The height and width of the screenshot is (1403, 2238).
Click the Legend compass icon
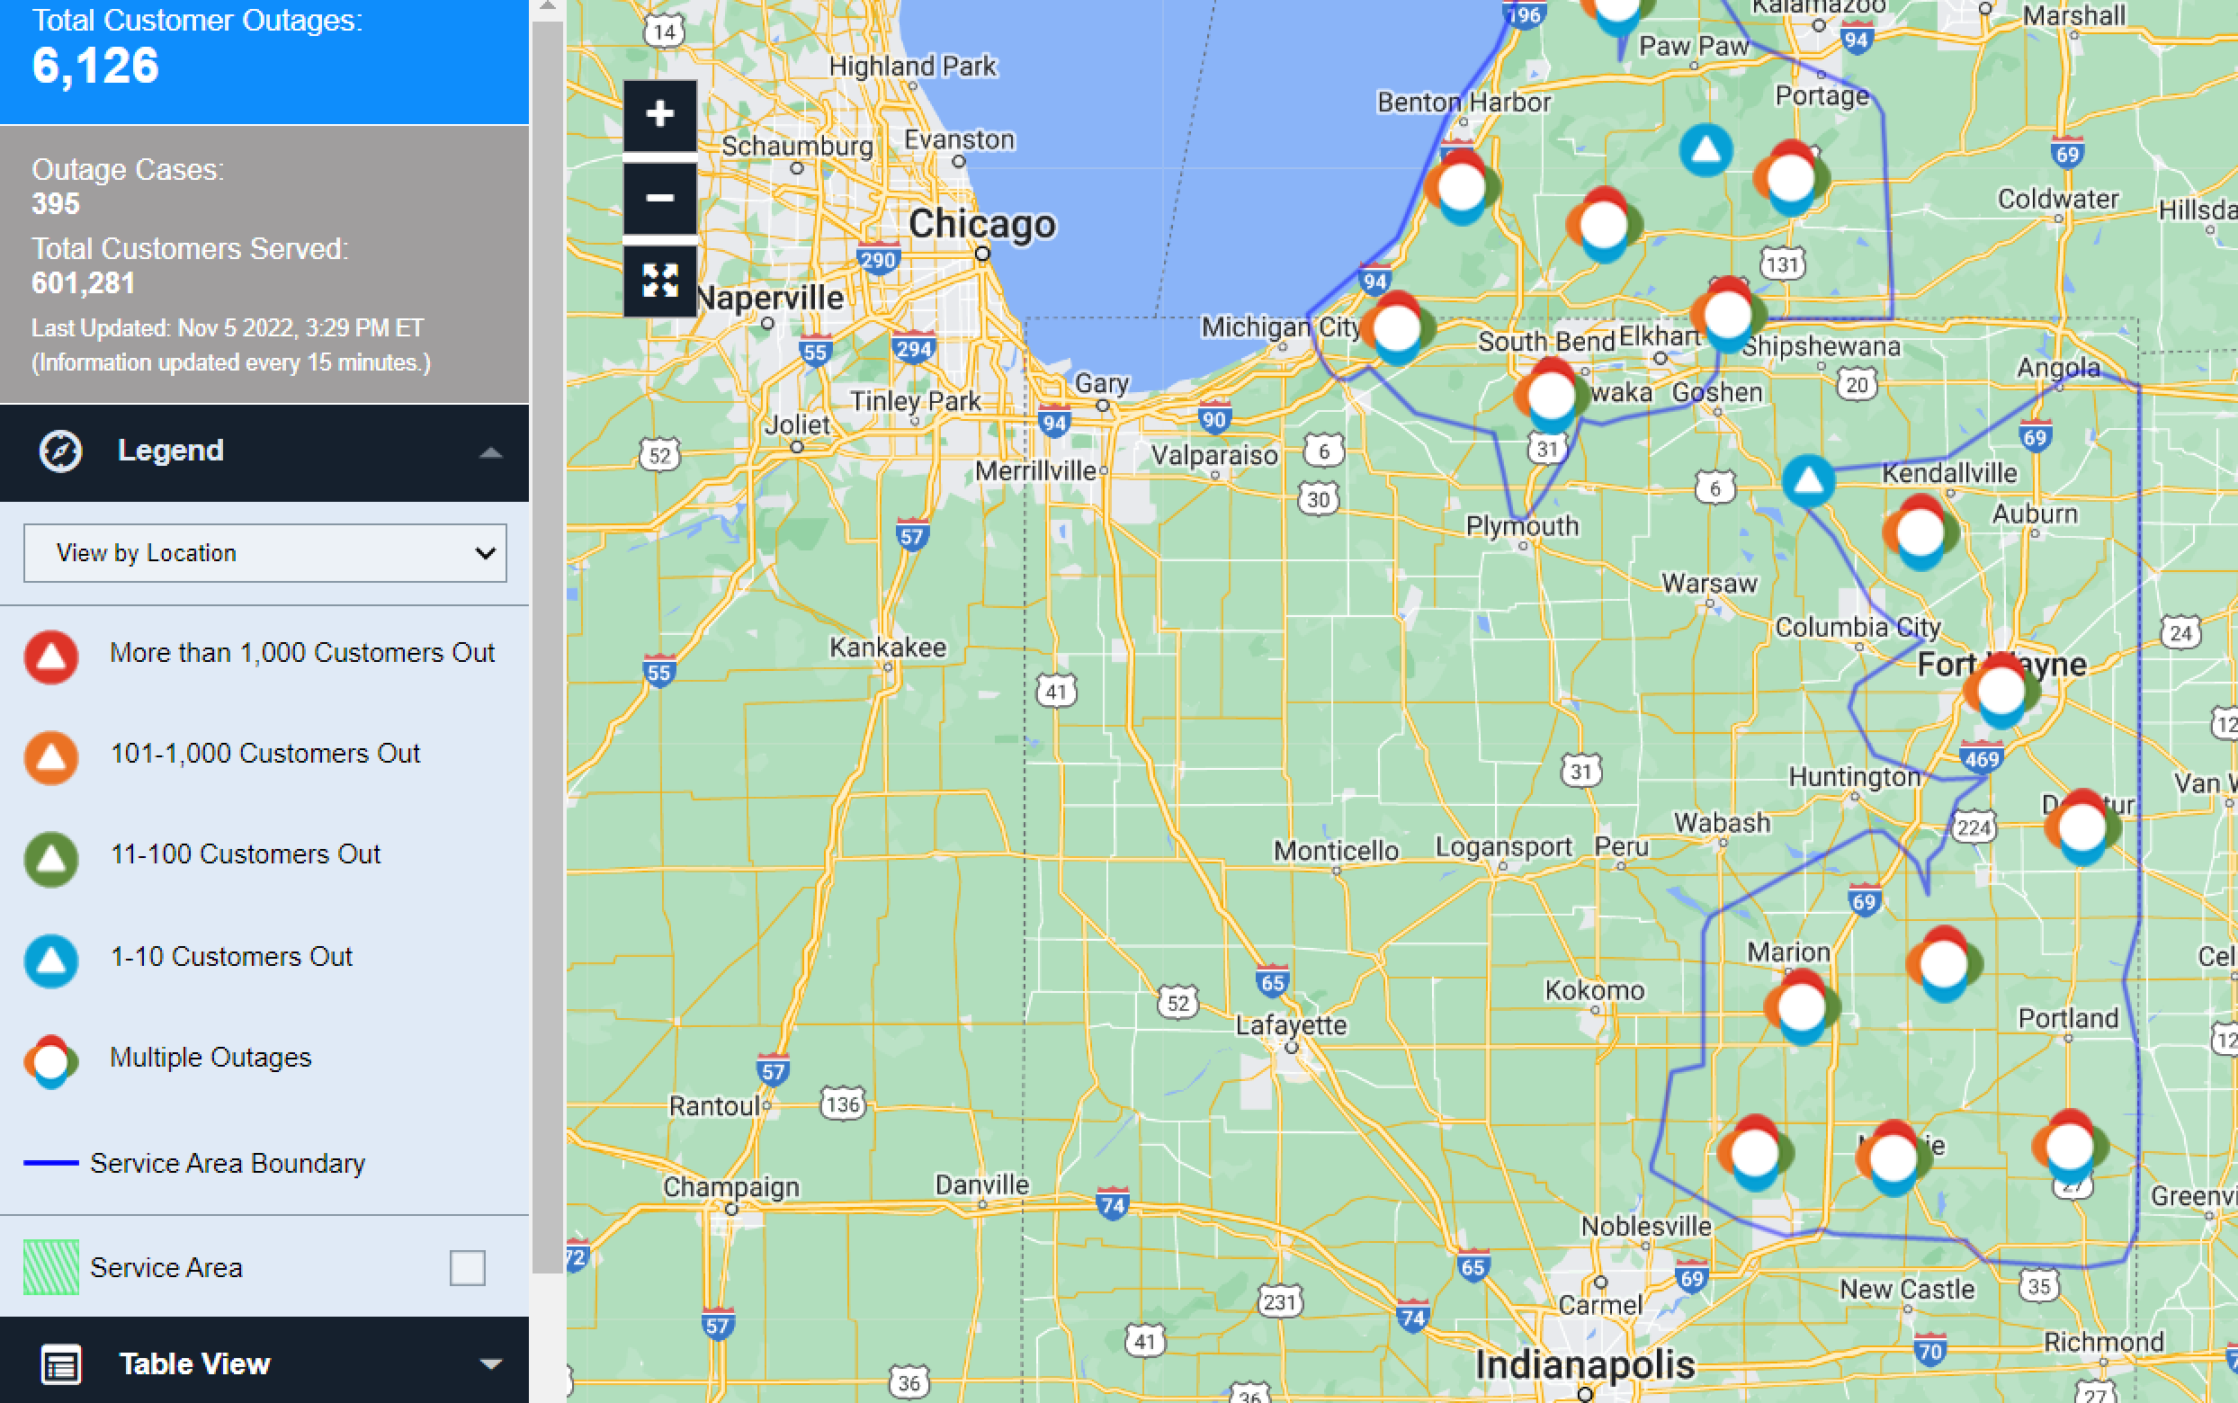point(60,451)
